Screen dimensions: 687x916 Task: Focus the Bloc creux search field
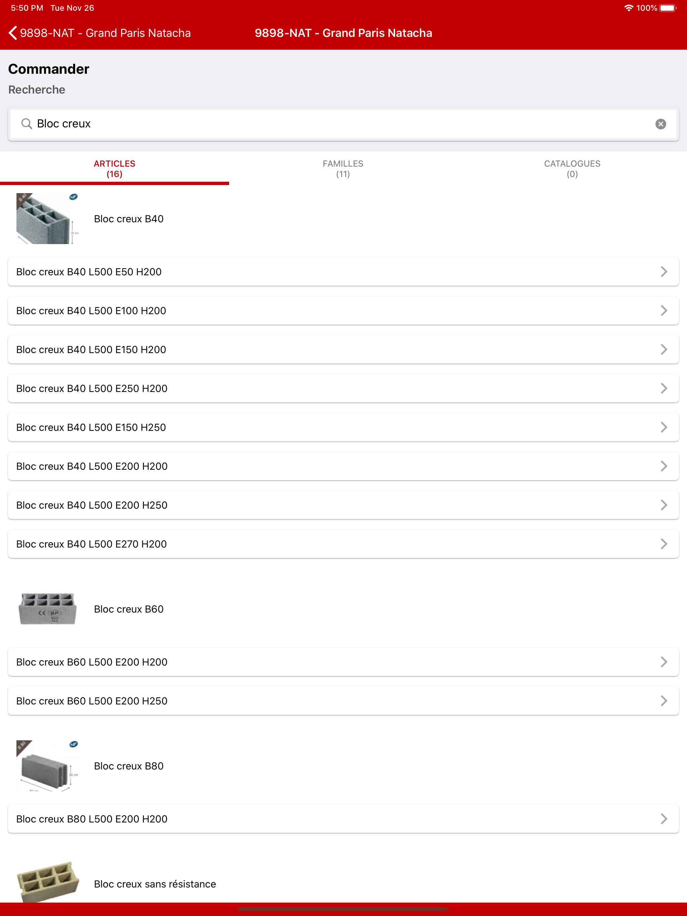pos(343,124)
